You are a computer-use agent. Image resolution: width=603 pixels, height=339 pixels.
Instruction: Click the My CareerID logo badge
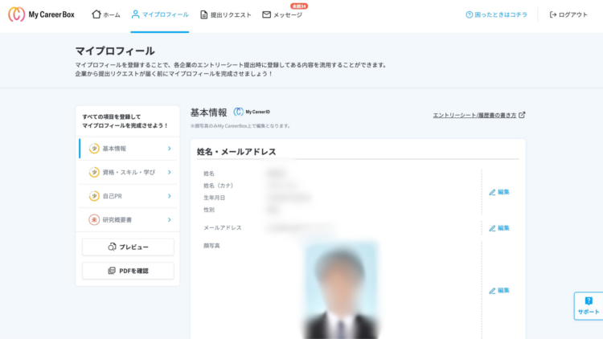252,112
